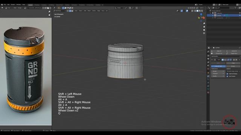
Task: Open viewport shading options dropdown arrow
Action: pyautogui.click(x=204, y=11)
